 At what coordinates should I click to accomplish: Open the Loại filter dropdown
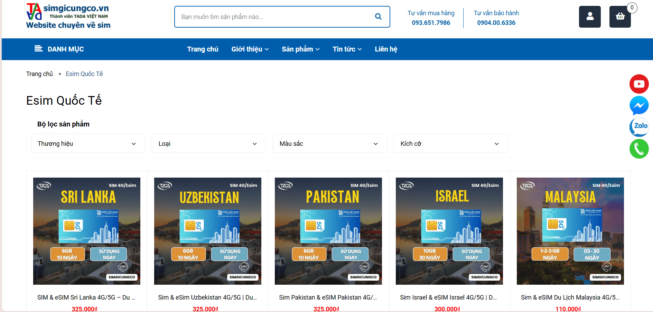209,143
